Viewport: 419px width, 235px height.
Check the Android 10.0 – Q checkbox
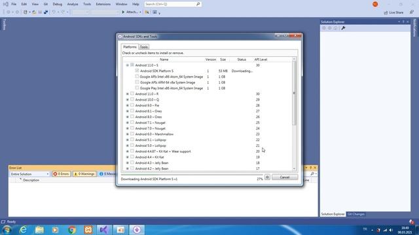[132, 99]
